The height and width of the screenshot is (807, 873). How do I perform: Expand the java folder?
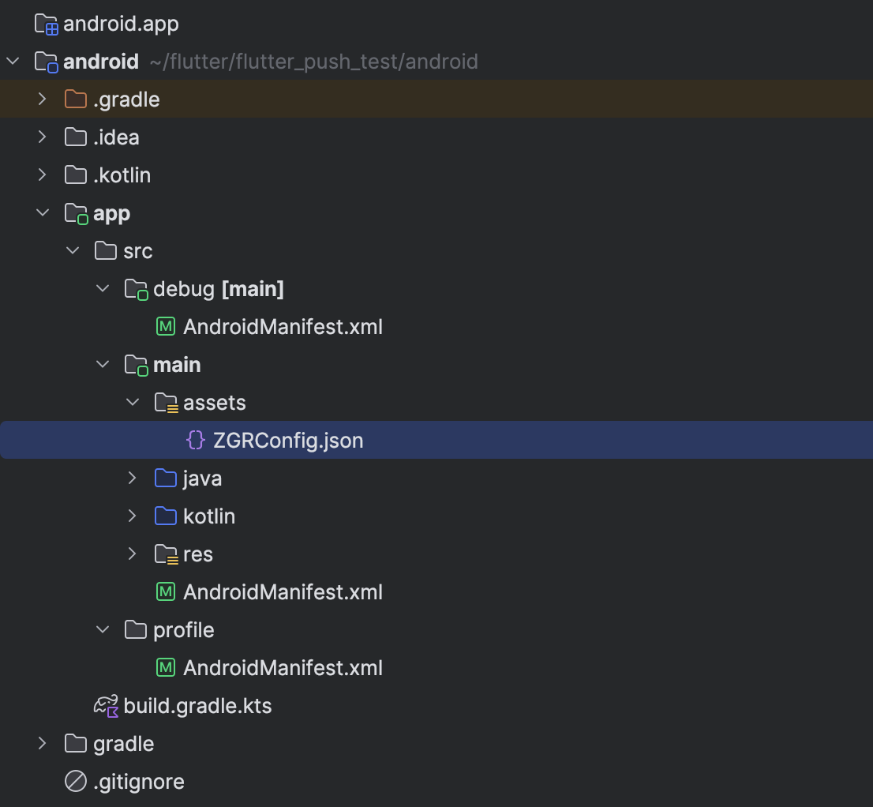tap(132, 478)
